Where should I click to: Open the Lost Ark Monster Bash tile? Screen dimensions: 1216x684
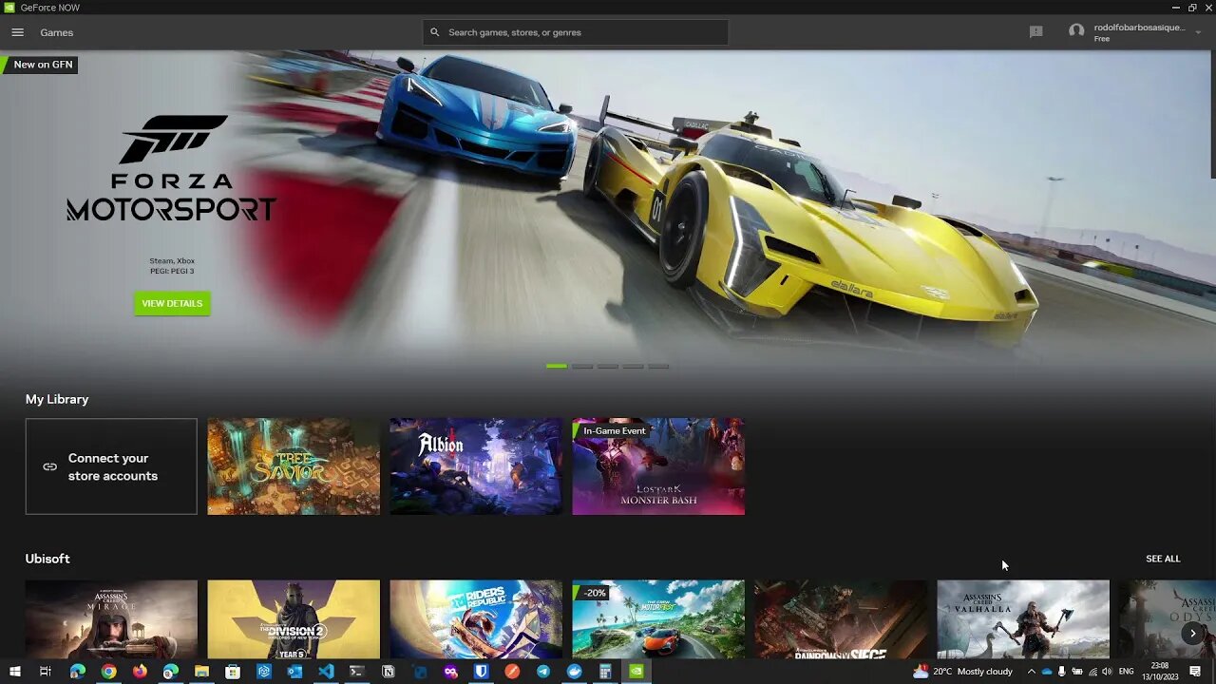(x=658, y=466)
